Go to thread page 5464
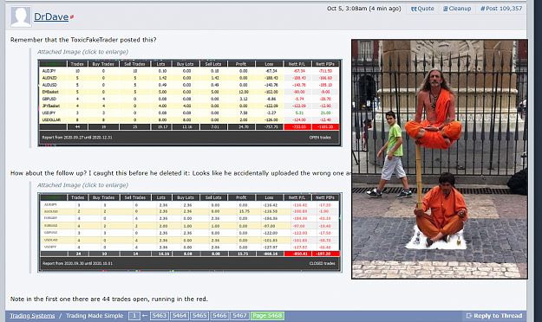 (x=179, y=316)
